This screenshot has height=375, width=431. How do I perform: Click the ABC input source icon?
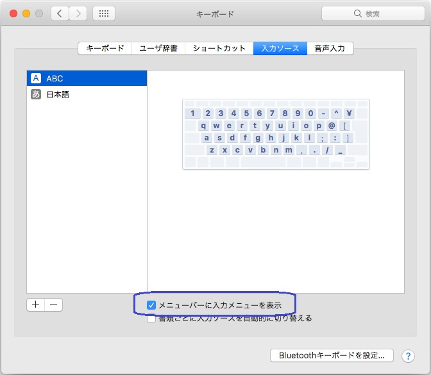(x=36, y=78)
